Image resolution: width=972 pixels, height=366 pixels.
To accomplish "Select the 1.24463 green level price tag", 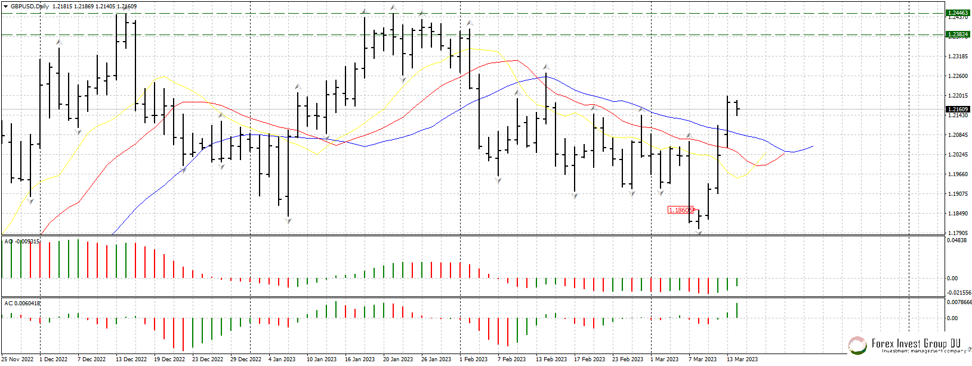I will tap(958, 12).
